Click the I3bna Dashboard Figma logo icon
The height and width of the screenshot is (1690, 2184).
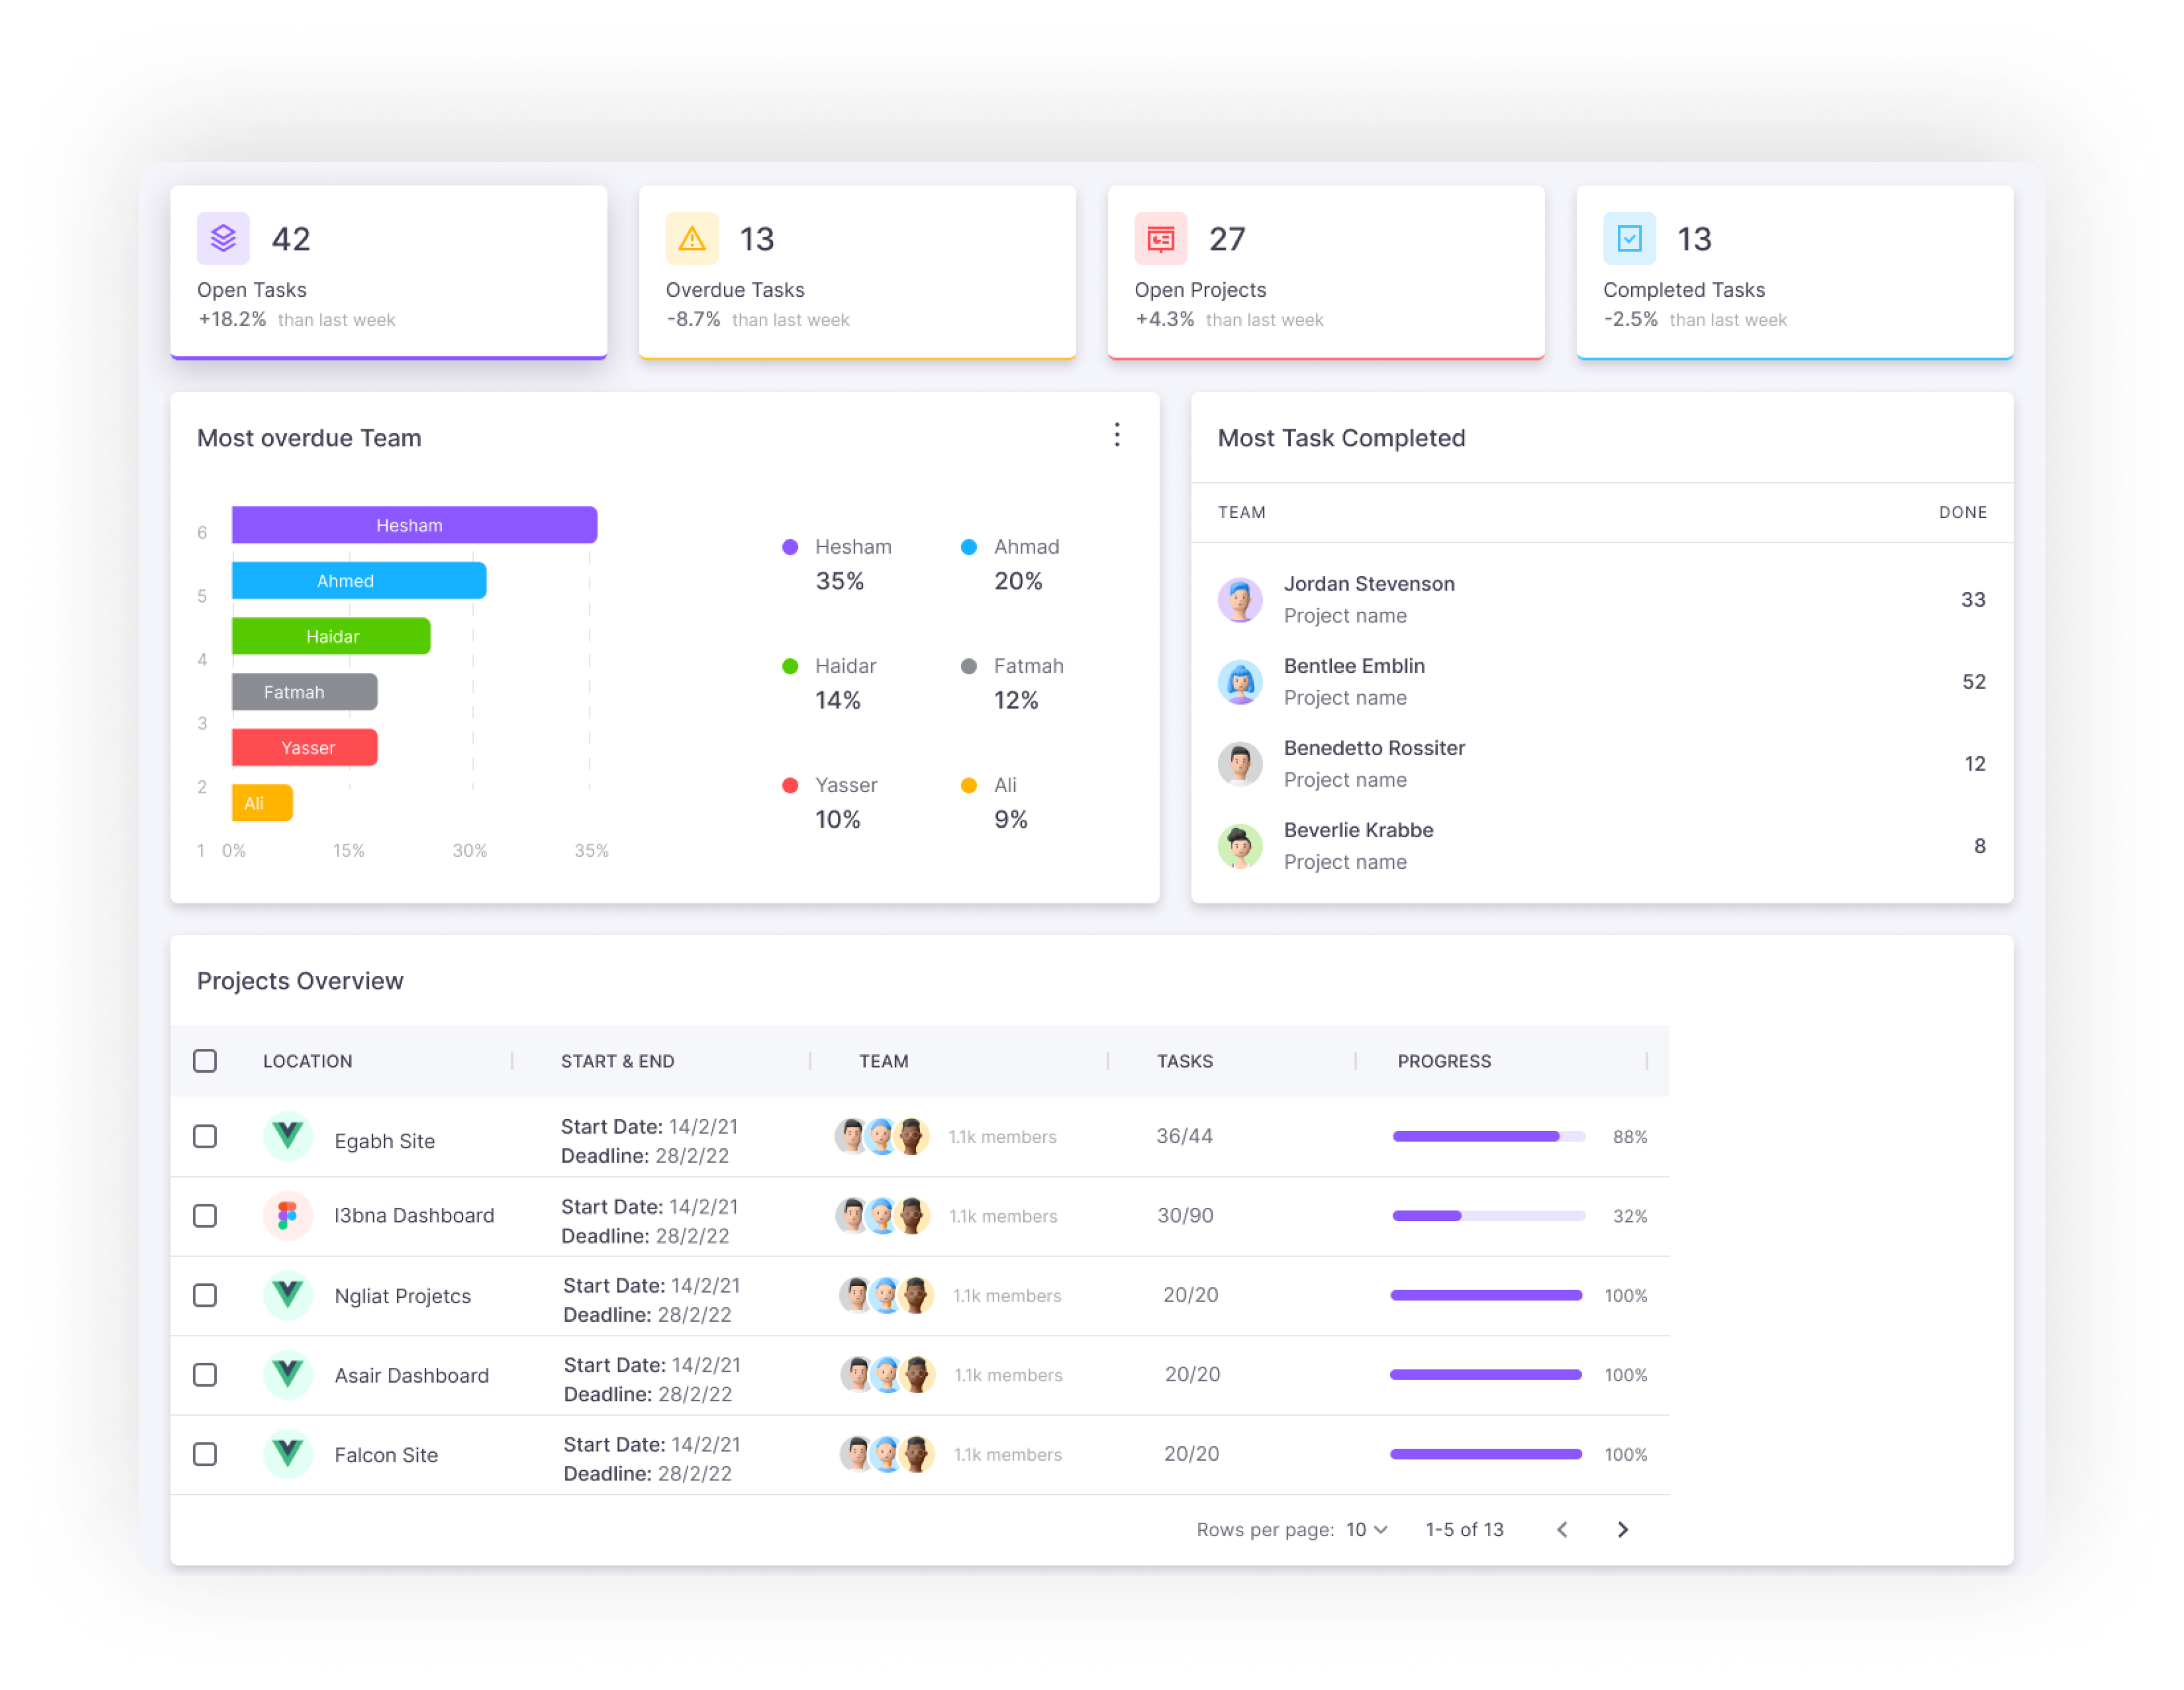click(288, 1215)
